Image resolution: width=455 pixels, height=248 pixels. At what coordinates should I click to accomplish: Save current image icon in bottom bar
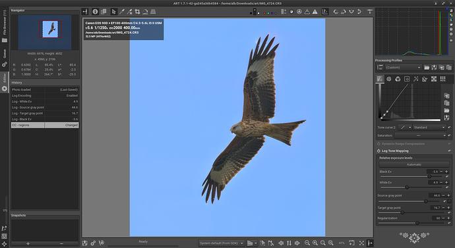(84, 243)
